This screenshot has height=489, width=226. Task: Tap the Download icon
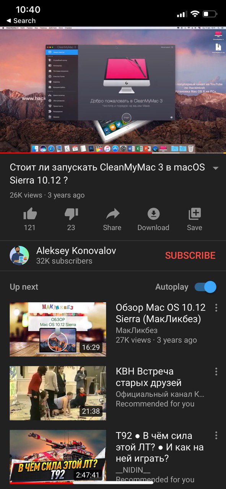[x=153, y=214]
